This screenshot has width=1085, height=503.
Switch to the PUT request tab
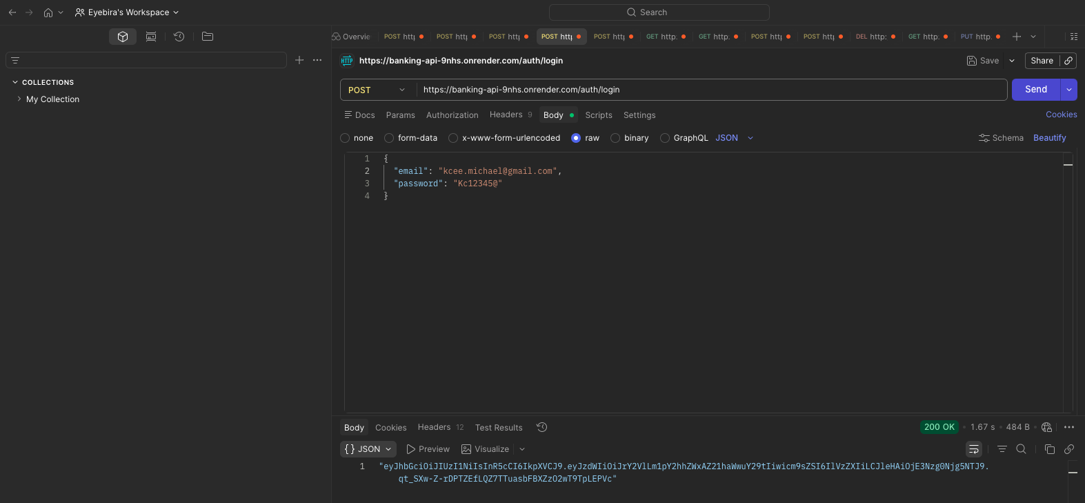pyautogui.click(x=980, y=37)
